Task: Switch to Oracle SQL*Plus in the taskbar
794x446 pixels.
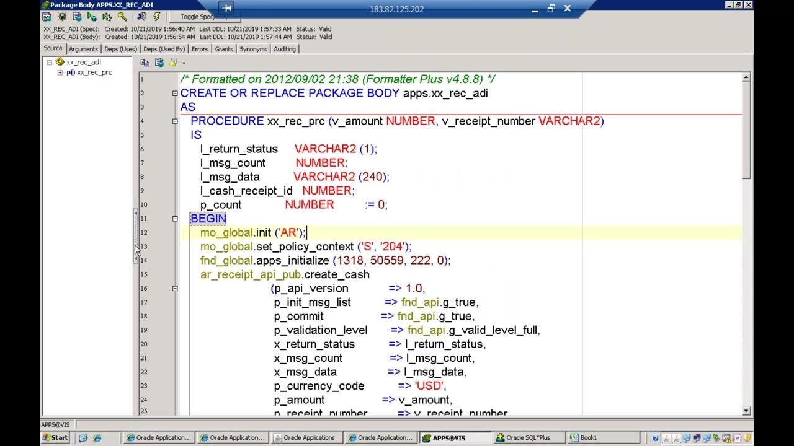Action: (529, 438)
